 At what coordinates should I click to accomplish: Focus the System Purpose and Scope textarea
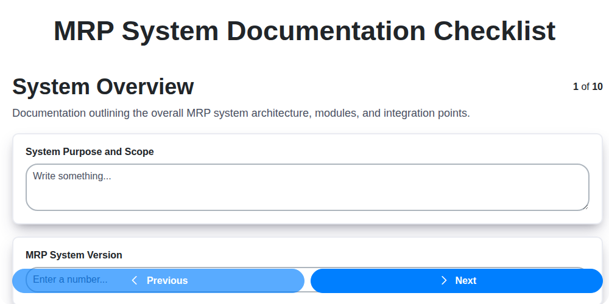307,193
